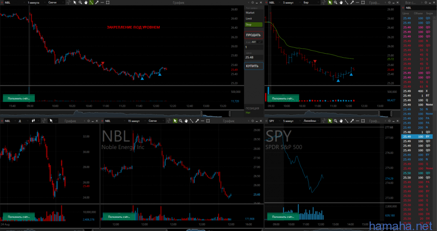Viewport: 437px width, 231px height.
Task: Pick the arrow drawing tool in 5-minute NBL chart
Action: tap(352, 3)
